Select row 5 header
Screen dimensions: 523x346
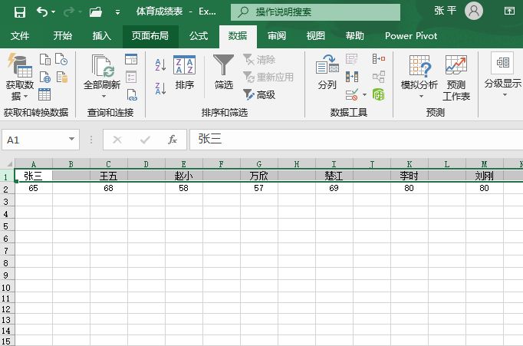pyautogui.click(x=7, y=226)
